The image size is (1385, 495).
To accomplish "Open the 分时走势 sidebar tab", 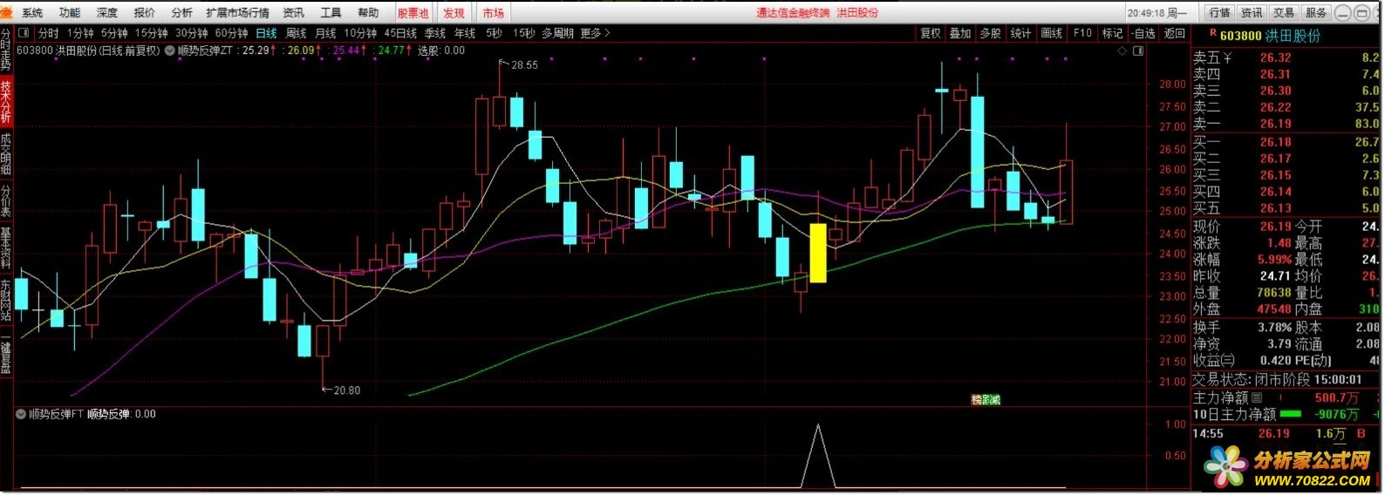I will (x=6, y=48).
